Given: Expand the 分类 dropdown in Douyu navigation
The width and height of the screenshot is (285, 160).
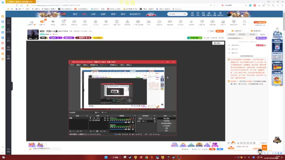Looking at the screenshot, I should click(x=93, y=14).
